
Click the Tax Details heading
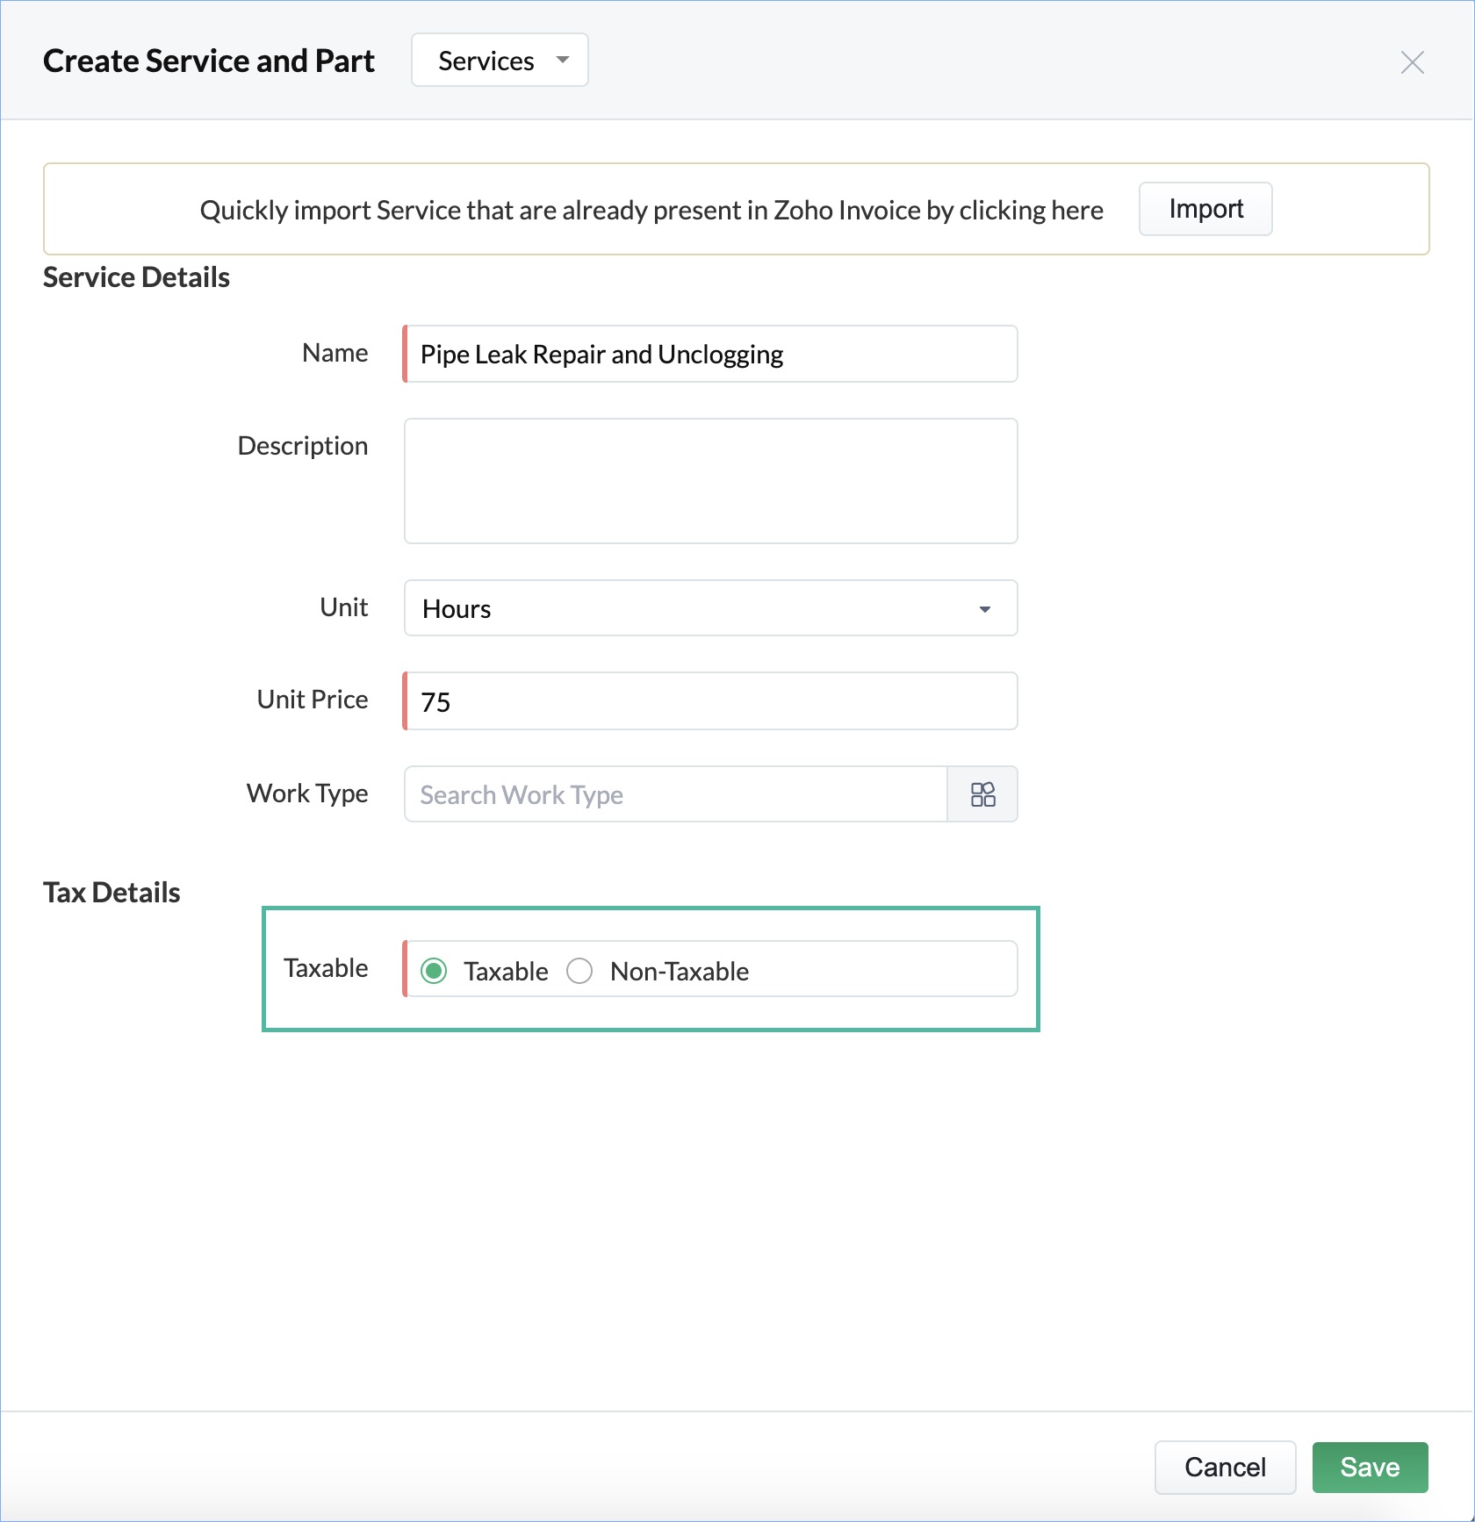tap(112, 893)
